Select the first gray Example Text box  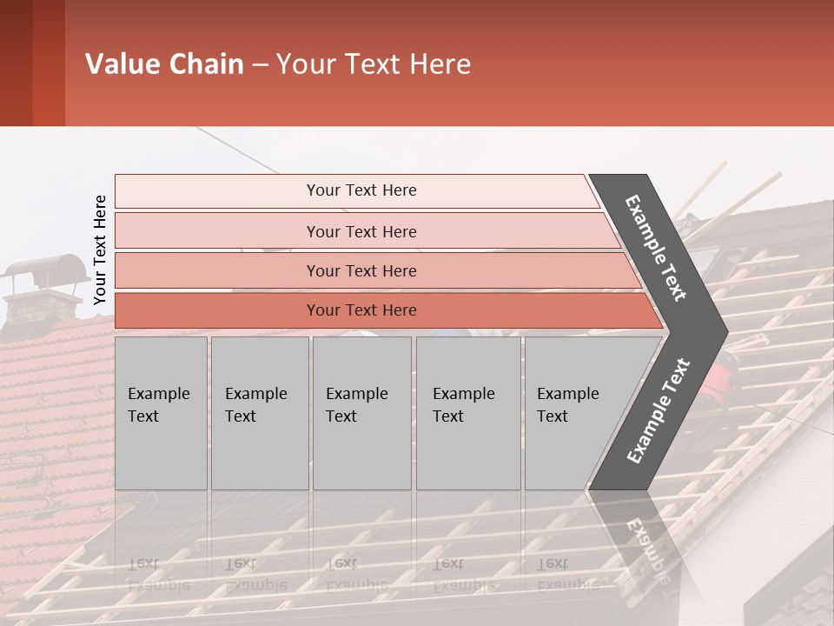pyautogui.click(x=161, y=413)
